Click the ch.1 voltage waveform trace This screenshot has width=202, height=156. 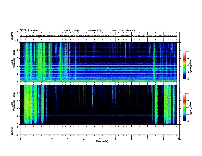click(x=98, y=36)
